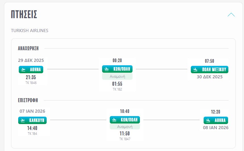
Task: Click the TURKISH AIRLINES label
Action: 30,30
